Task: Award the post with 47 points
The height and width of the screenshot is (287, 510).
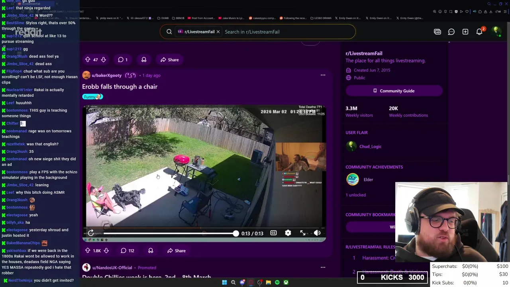Action: point(144,60)
